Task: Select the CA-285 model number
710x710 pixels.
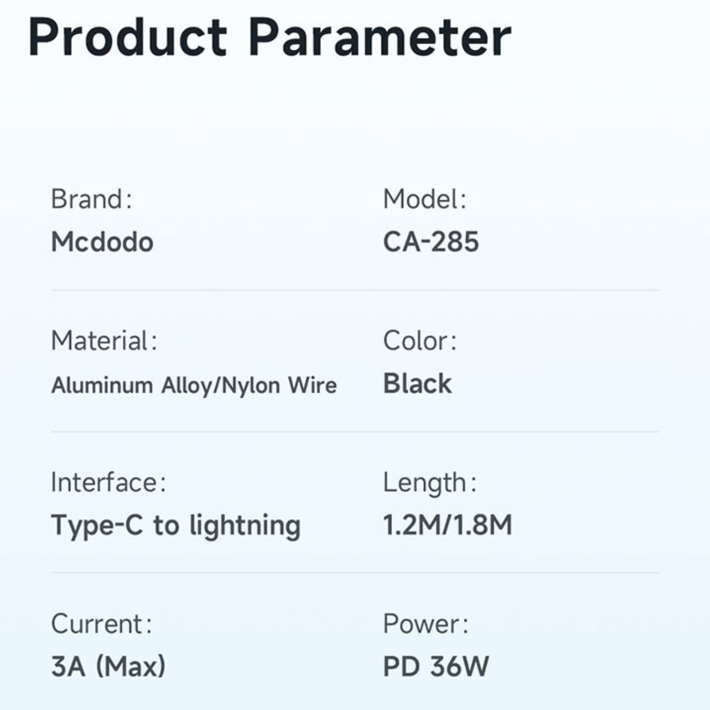Action: pyautogui.click(x=431, y=241)
